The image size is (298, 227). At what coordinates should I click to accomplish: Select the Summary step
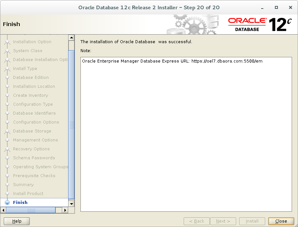point(23,185)
